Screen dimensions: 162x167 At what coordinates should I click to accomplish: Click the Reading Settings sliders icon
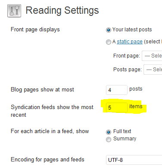point(14,11)
